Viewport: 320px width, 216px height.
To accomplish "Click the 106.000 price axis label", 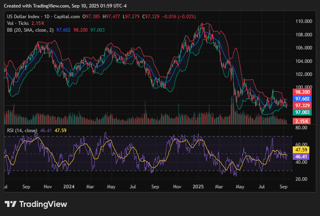I will point(304,48).
